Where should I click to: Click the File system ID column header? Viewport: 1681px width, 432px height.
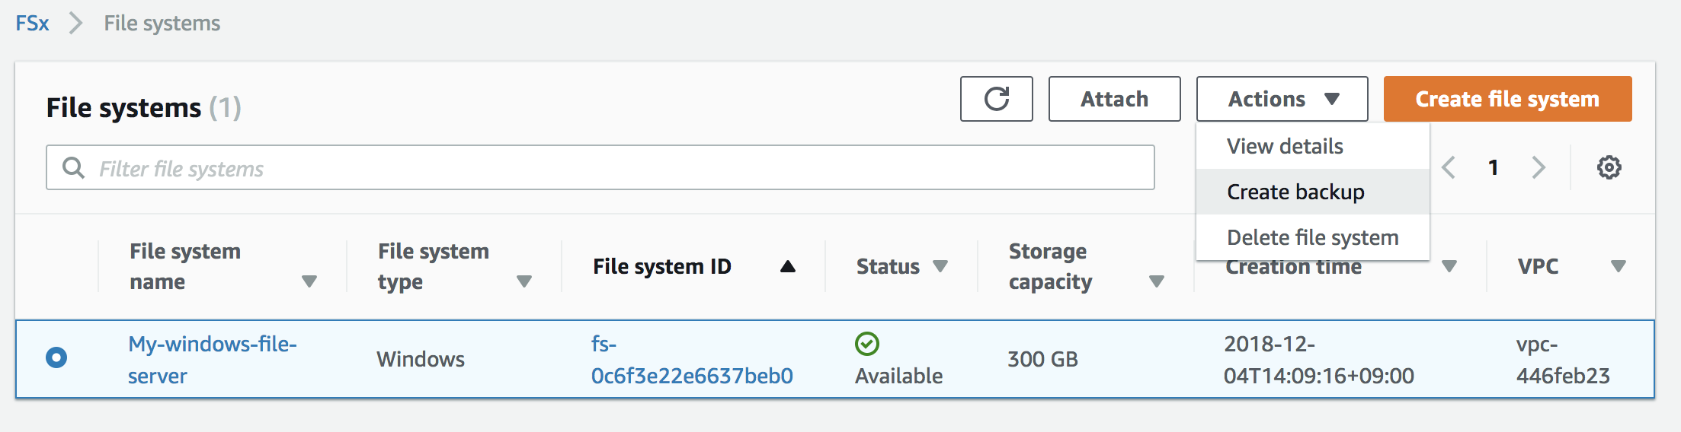[662, 266]
